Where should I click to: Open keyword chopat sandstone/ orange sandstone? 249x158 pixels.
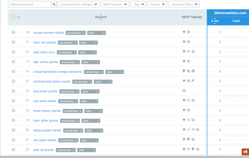click(57, 72)
